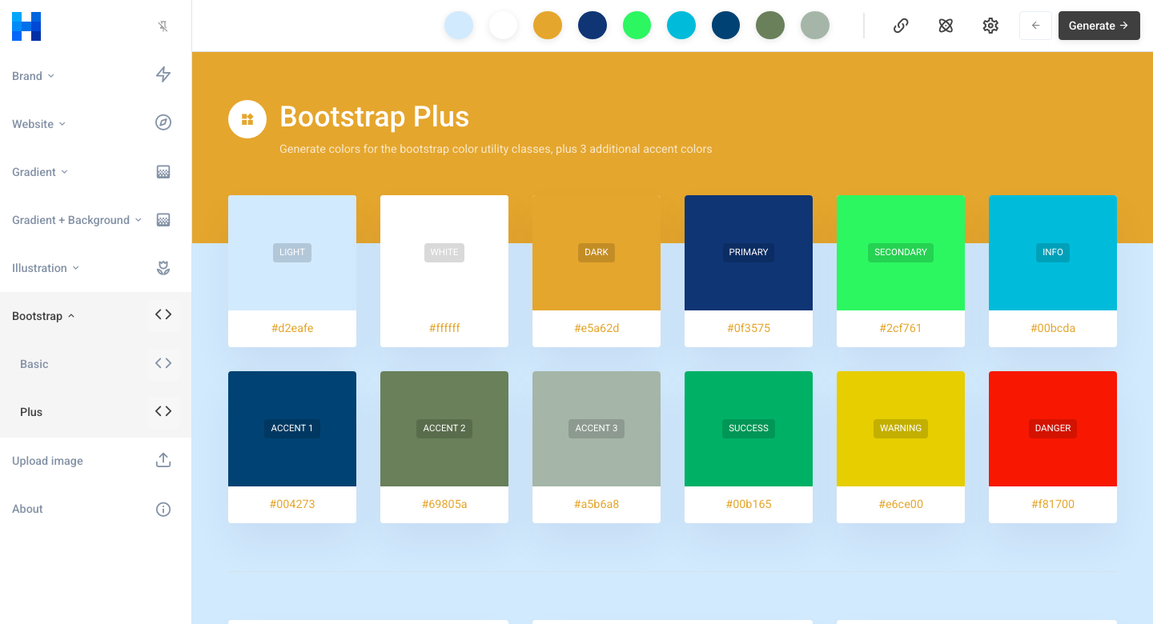Select the gray-green circle in top bar
Image resolution: width=1153 pixels, height=624 pixels.
pos(815,25)
